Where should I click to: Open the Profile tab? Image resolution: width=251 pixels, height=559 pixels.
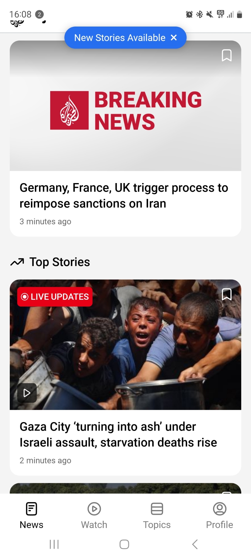(x=219, y=515)
